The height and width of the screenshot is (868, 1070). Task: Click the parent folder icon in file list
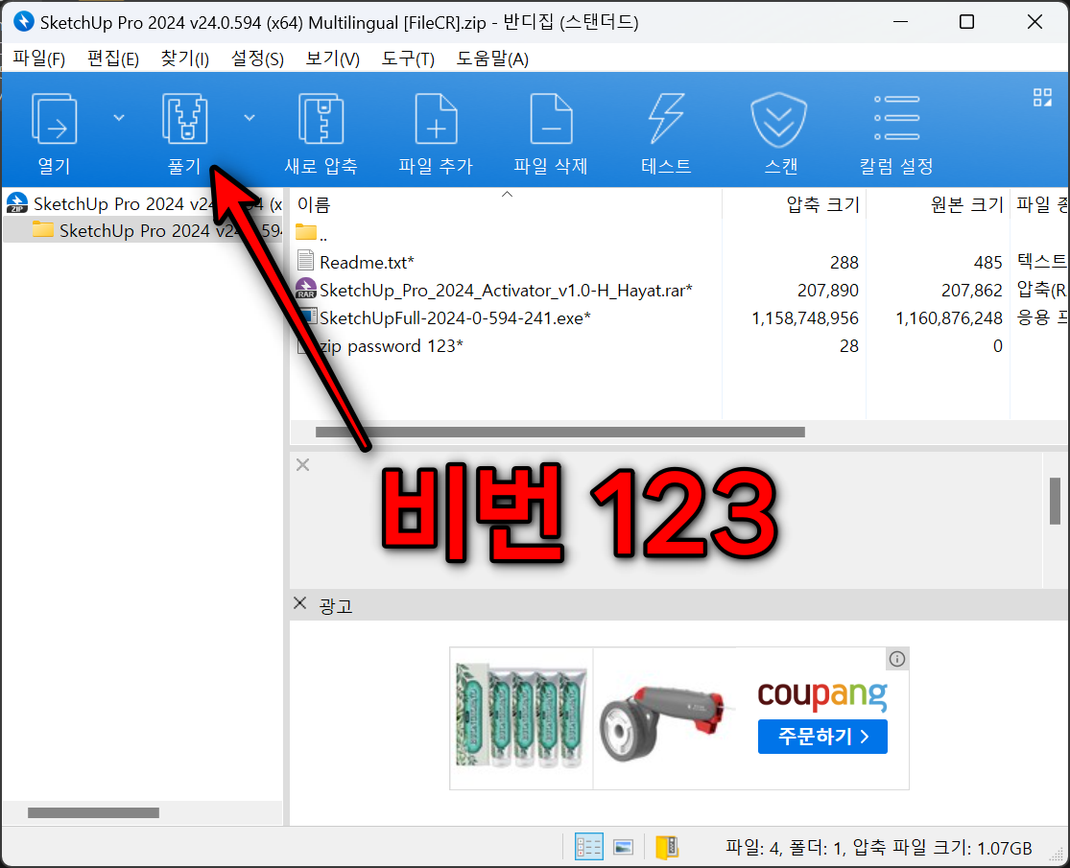pos(306,232)
